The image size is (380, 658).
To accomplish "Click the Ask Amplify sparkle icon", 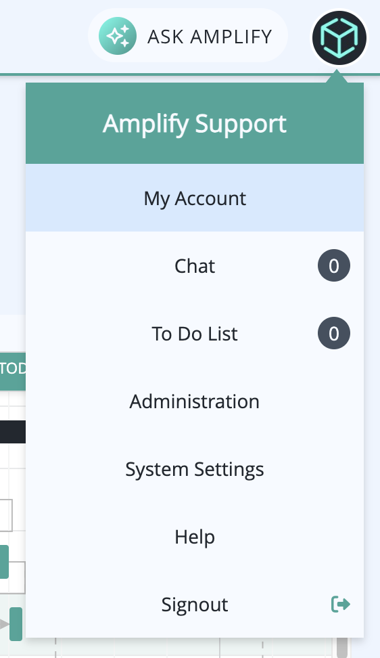I will coord(118,36).
